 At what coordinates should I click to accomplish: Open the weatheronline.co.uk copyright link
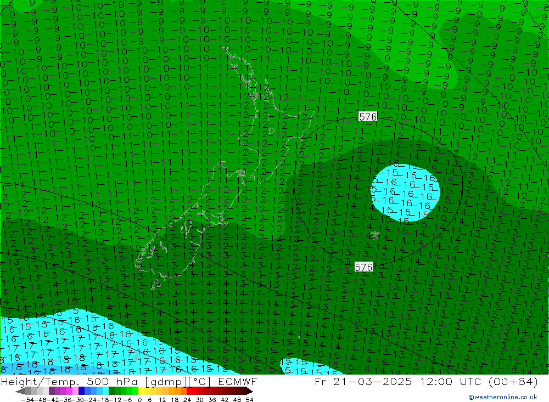coord(503,397)
